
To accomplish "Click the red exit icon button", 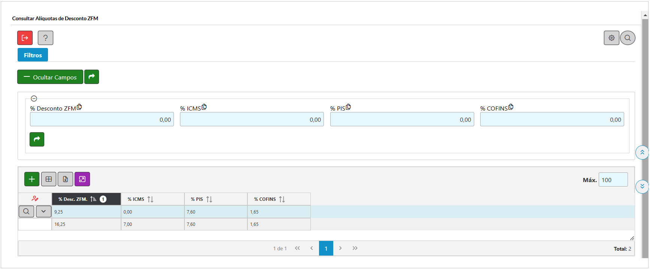I will point(25,38).
